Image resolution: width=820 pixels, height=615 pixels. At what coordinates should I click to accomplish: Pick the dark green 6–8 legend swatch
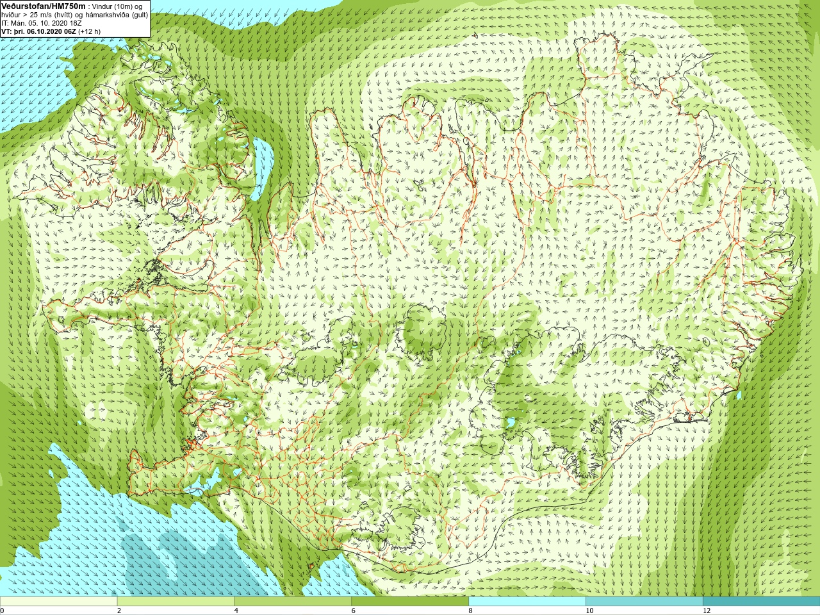click(410, 602)
